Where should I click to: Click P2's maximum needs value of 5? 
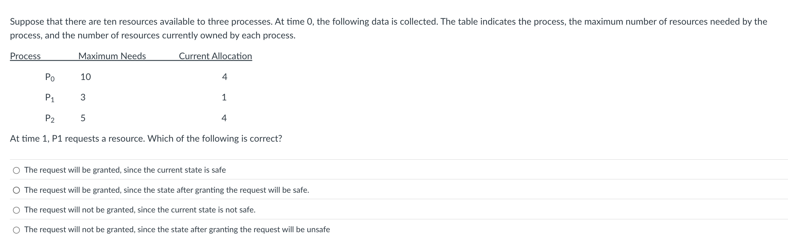[83, 118]
